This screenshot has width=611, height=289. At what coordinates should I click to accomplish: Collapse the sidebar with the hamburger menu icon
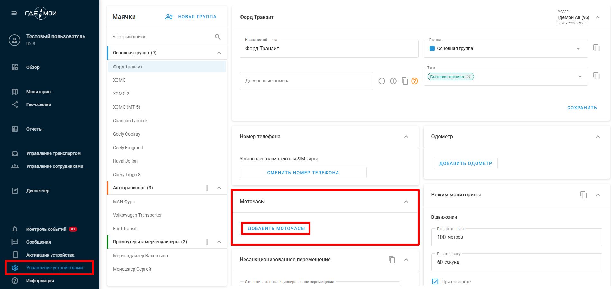pyautogui.click(x=14, y=13)
